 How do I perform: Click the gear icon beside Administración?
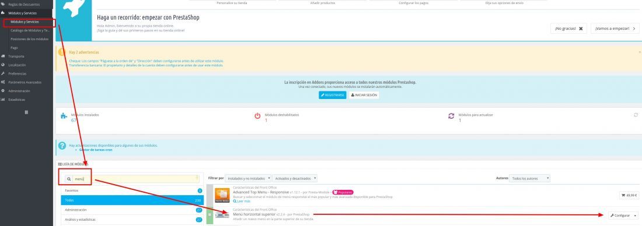tap(3, 91)
